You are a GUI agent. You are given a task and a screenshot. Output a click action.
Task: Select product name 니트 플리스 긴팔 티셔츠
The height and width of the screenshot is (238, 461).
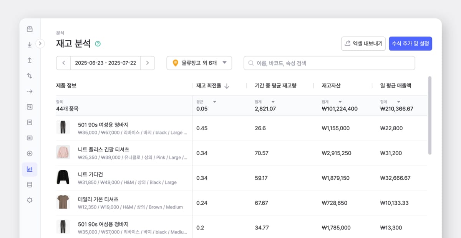[104, 149]
